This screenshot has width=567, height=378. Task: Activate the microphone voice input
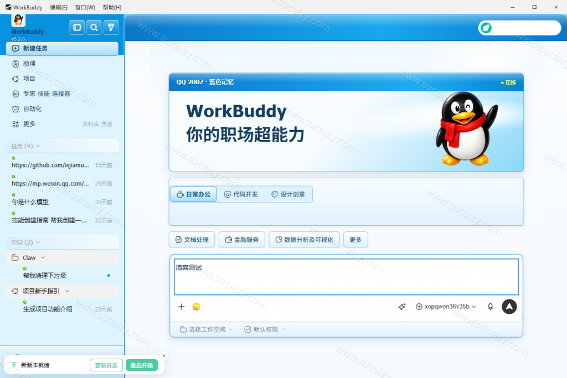[x=491, y=307]
